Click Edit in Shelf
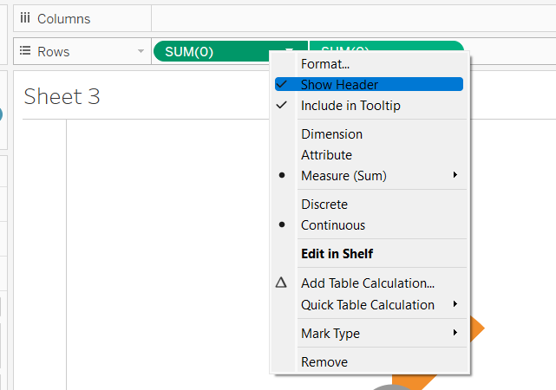The height and width of the screenshot is (390, 556). pos(337,254)
